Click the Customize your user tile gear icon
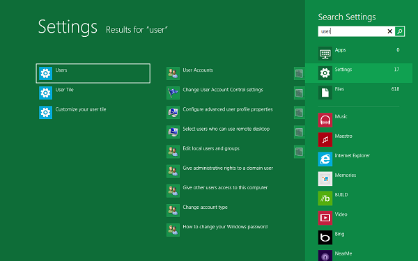Image resolution: width=418 pixels, height=261 pixels. pos(45,112)
